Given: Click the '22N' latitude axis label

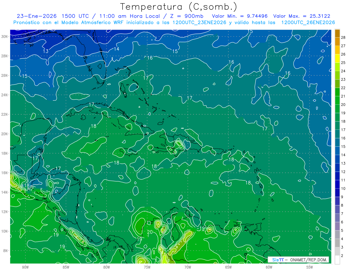Looking at the screenshot, I should coord(5,114).
